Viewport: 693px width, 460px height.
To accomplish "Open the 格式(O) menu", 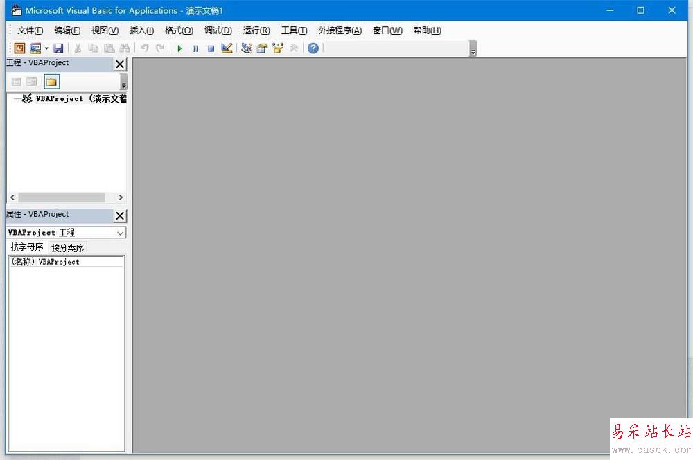I will click(179, 30).
